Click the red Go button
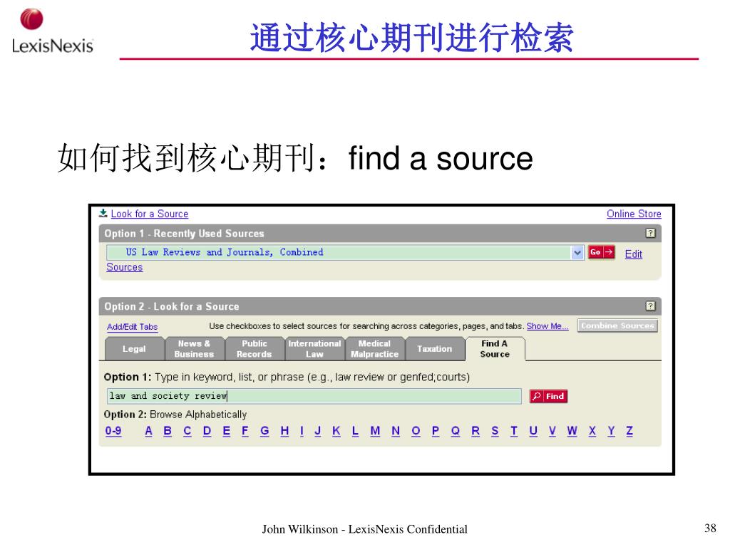This screenshot has width=730, height=547. (601, 252)
